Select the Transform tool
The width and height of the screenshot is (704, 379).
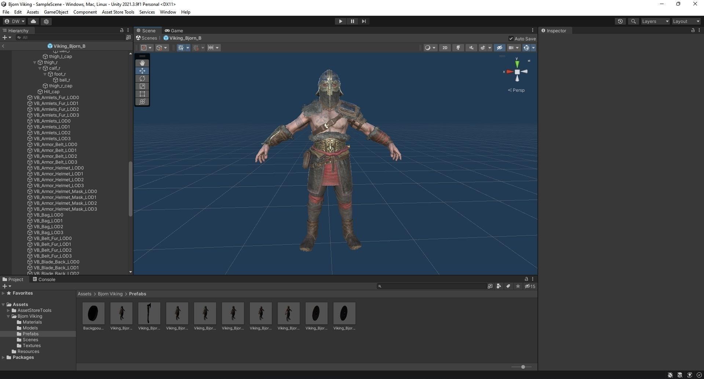pyautogui.click(x=142, y=102)
